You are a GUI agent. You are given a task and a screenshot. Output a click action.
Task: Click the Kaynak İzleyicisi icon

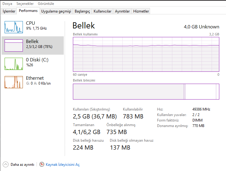[42, 164]
